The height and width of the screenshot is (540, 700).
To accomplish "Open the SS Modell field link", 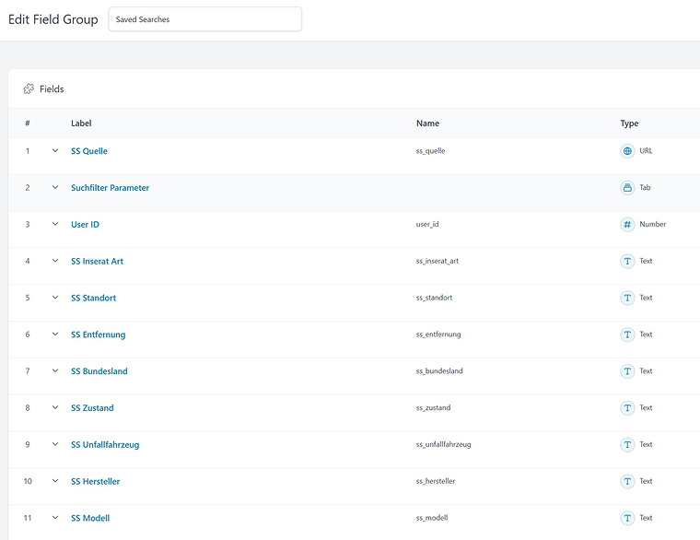I will (90, 518).
